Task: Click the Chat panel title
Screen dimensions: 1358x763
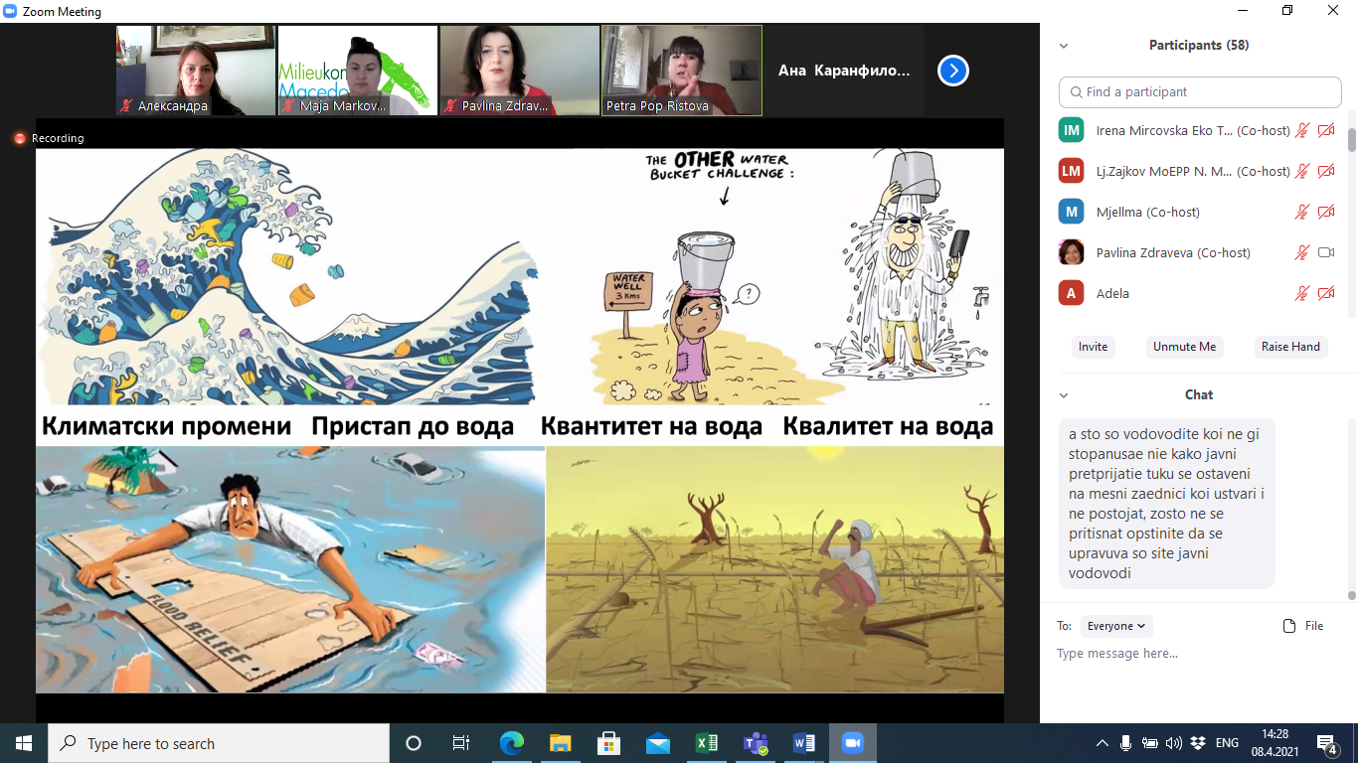Action: pos(1199,395)
